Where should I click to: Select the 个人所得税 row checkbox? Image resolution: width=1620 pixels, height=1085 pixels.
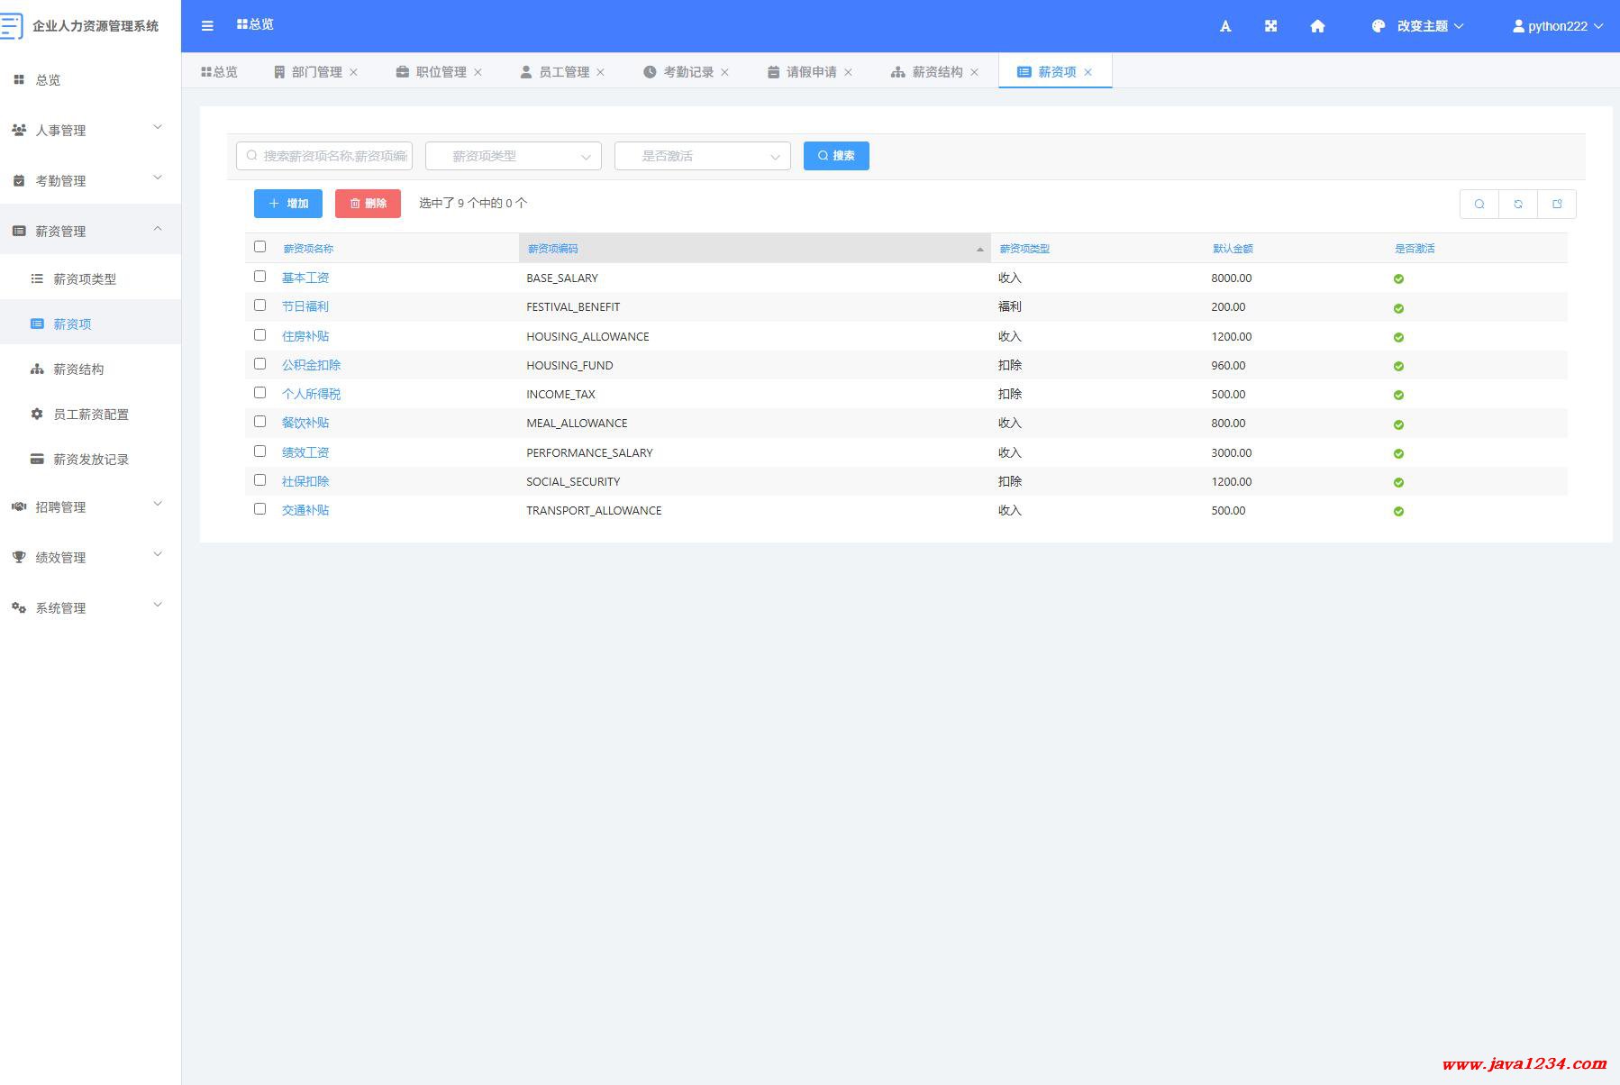(260, 393)
